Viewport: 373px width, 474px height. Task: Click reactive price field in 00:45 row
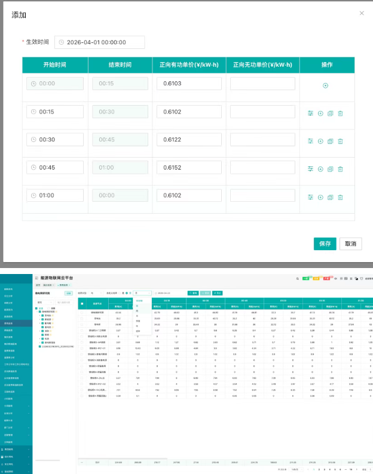click(262, 168)
